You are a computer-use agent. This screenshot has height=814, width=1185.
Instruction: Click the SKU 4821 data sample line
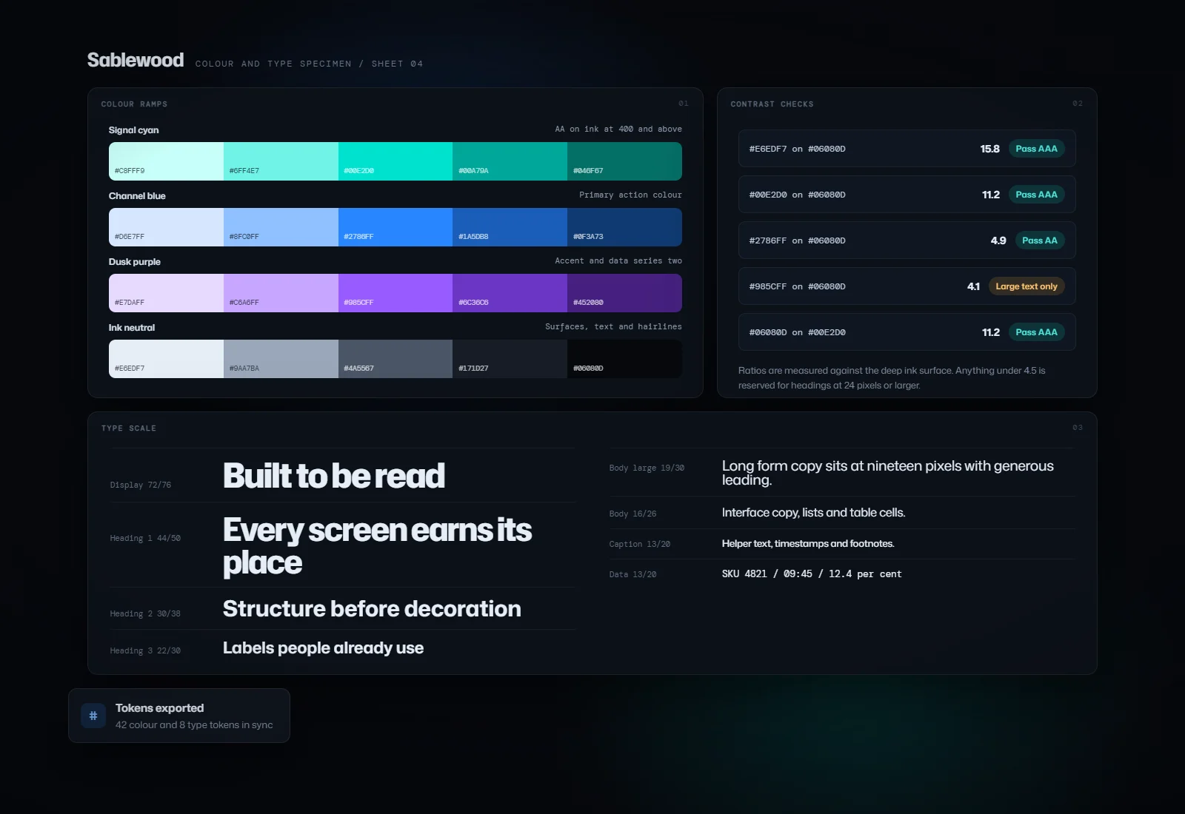tap(812, 574)
